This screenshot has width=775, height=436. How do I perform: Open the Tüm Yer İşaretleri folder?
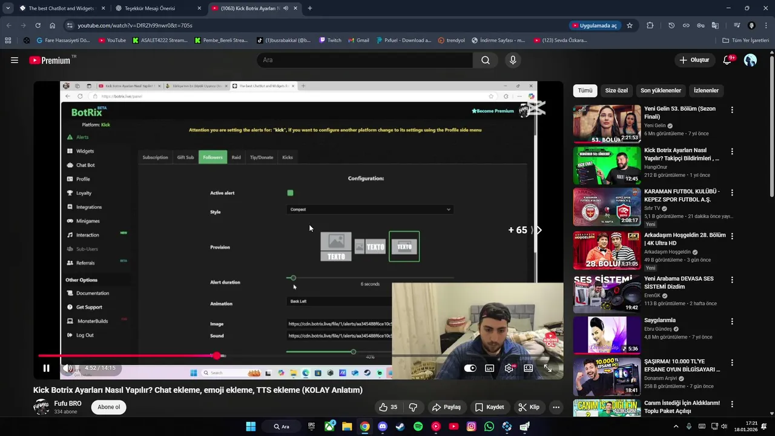coord(745,41)
